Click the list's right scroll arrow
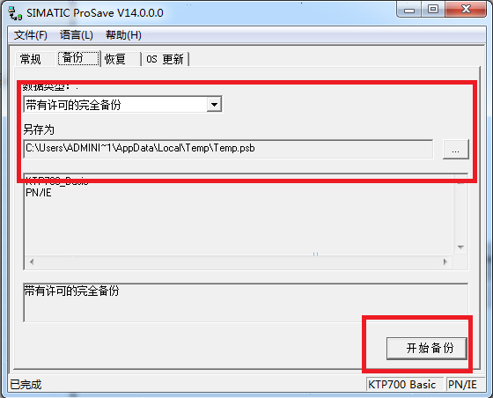 (445, 262)
